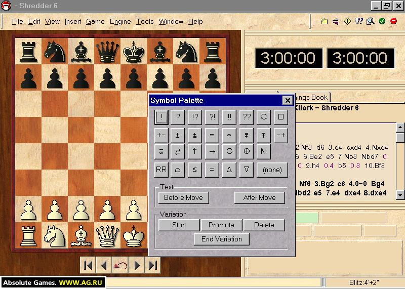Select the half-dome 'better is' symbol
The width and height of the screenshot is (405, 289).
(x=178, y=170)
